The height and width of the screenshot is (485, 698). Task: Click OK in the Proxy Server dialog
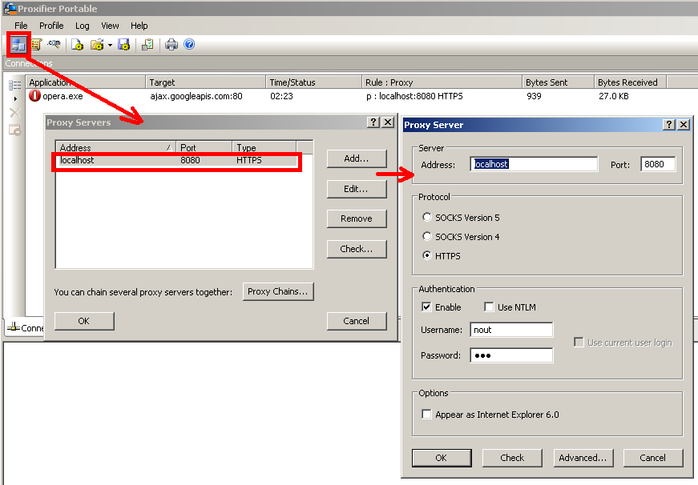tap(442, 458)
